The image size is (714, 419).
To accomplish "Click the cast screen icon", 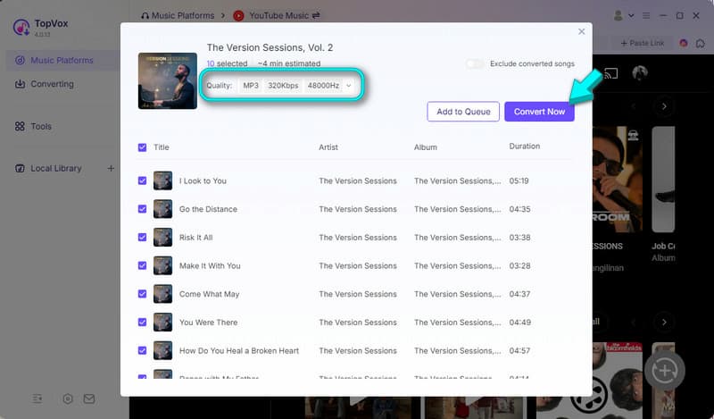I will (x=611, y=73).
